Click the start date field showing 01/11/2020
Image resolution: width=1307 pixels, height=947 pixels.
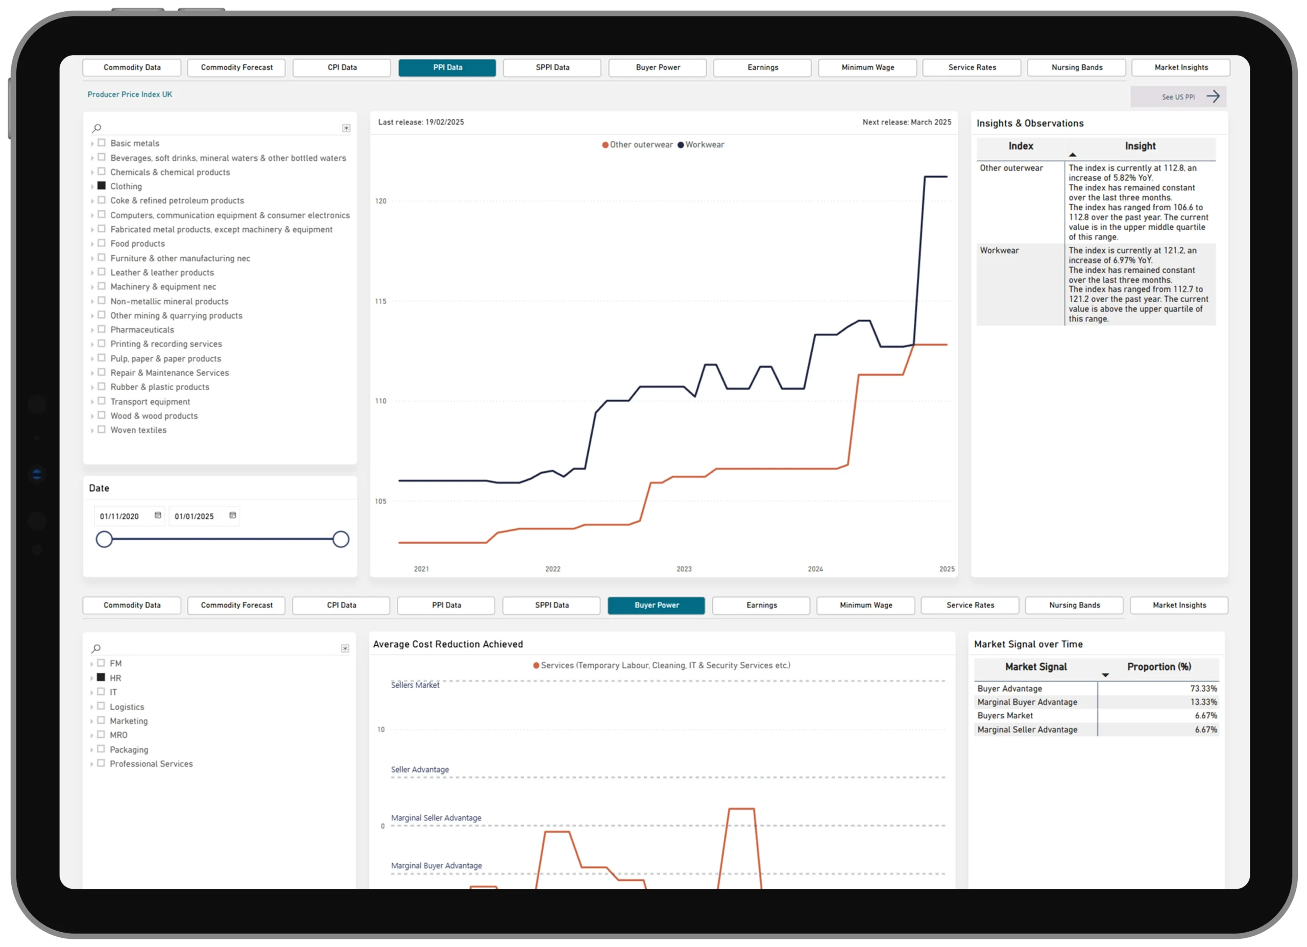[x=130, y=516]
